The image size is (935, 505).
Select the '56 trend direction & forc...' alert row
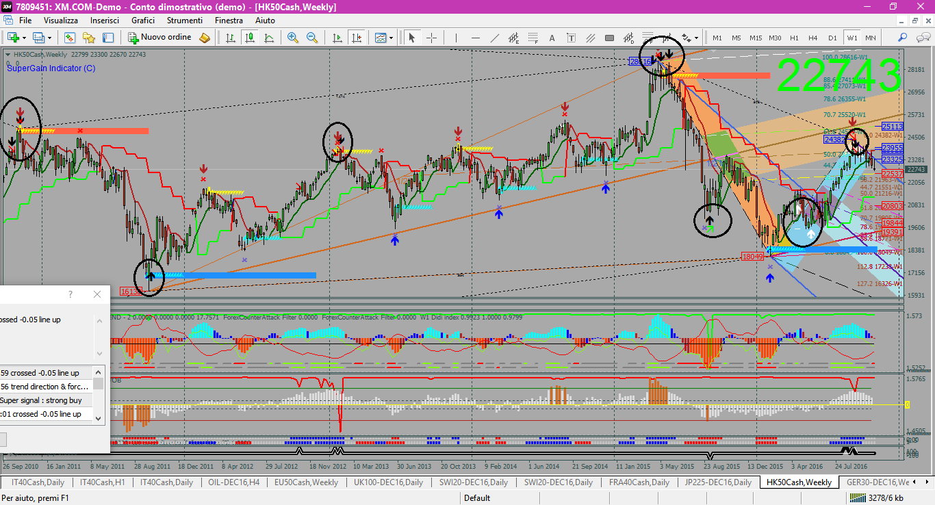click(x=47, y=387)
